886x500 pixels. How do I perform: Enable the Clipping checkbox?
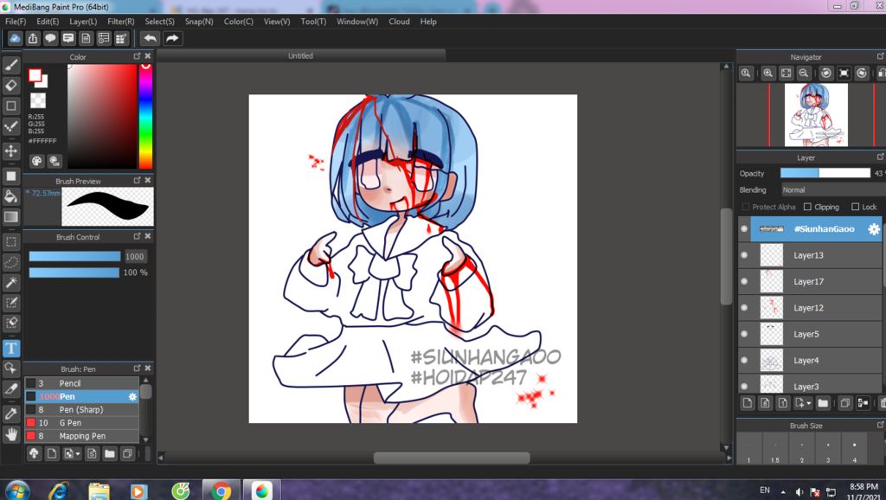pyautogui.click(x=807, y=207)
